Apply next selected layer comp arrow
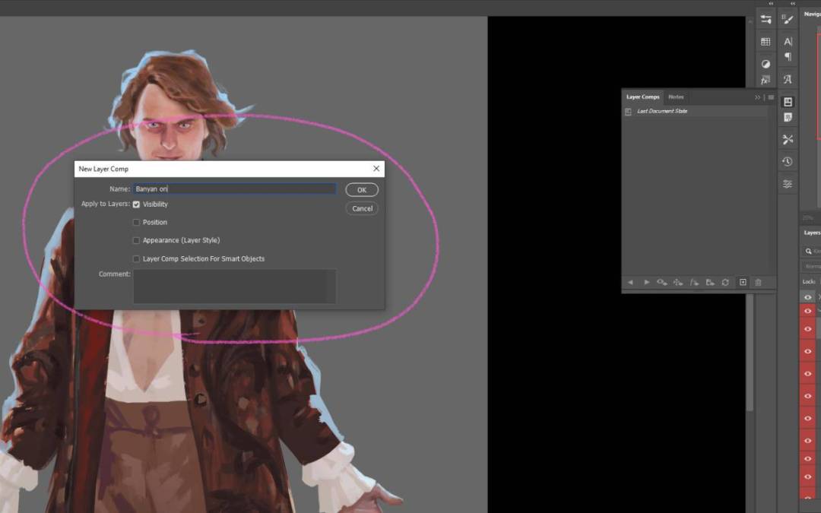The image size is (821, 513). tap(646, 282)
